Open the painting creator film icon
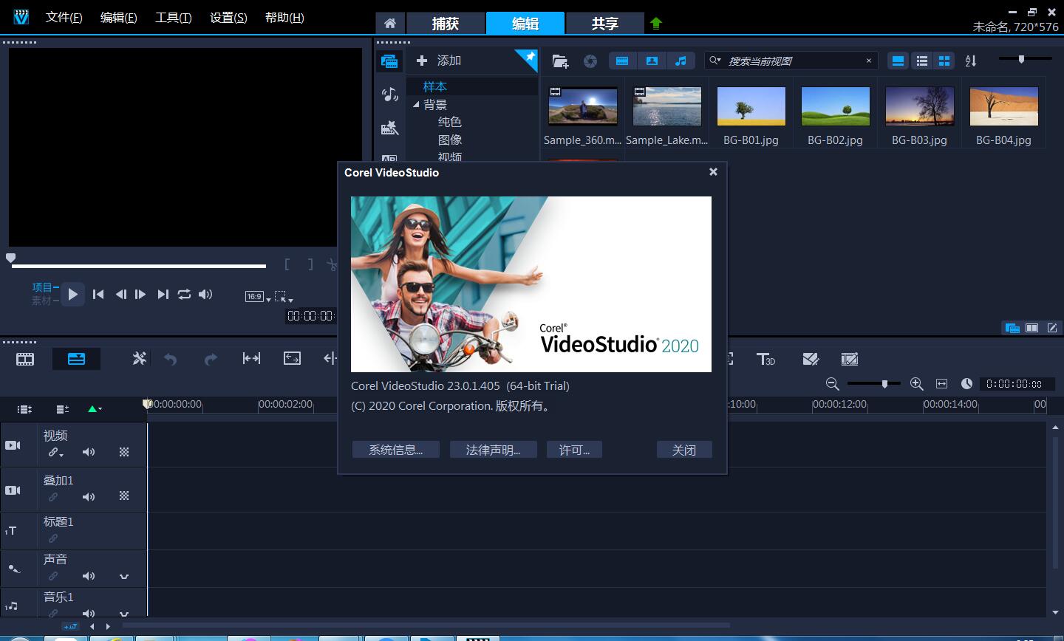The height and width of the screenshot is (641, 1064). tap(850, 359)
